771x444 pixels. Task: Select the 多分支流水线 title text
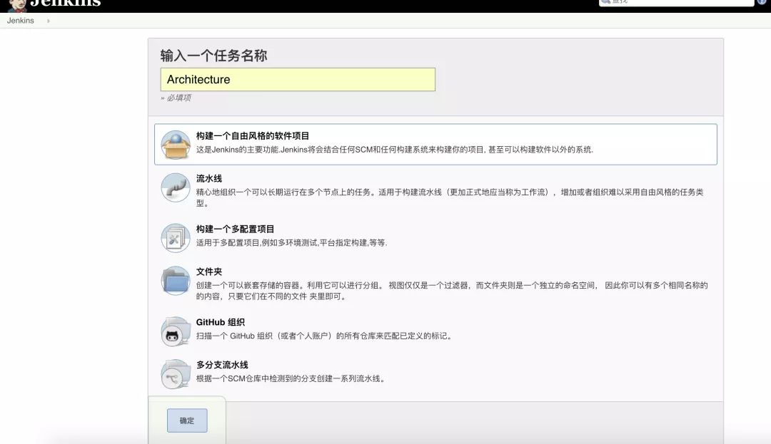pos(222,365)
